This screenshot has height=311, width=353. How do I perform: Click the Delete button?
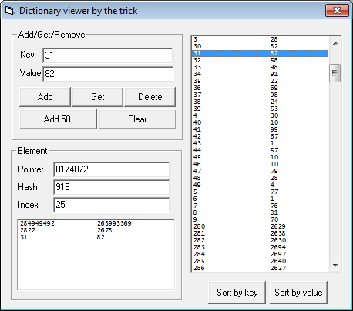(x=150, y=97)
